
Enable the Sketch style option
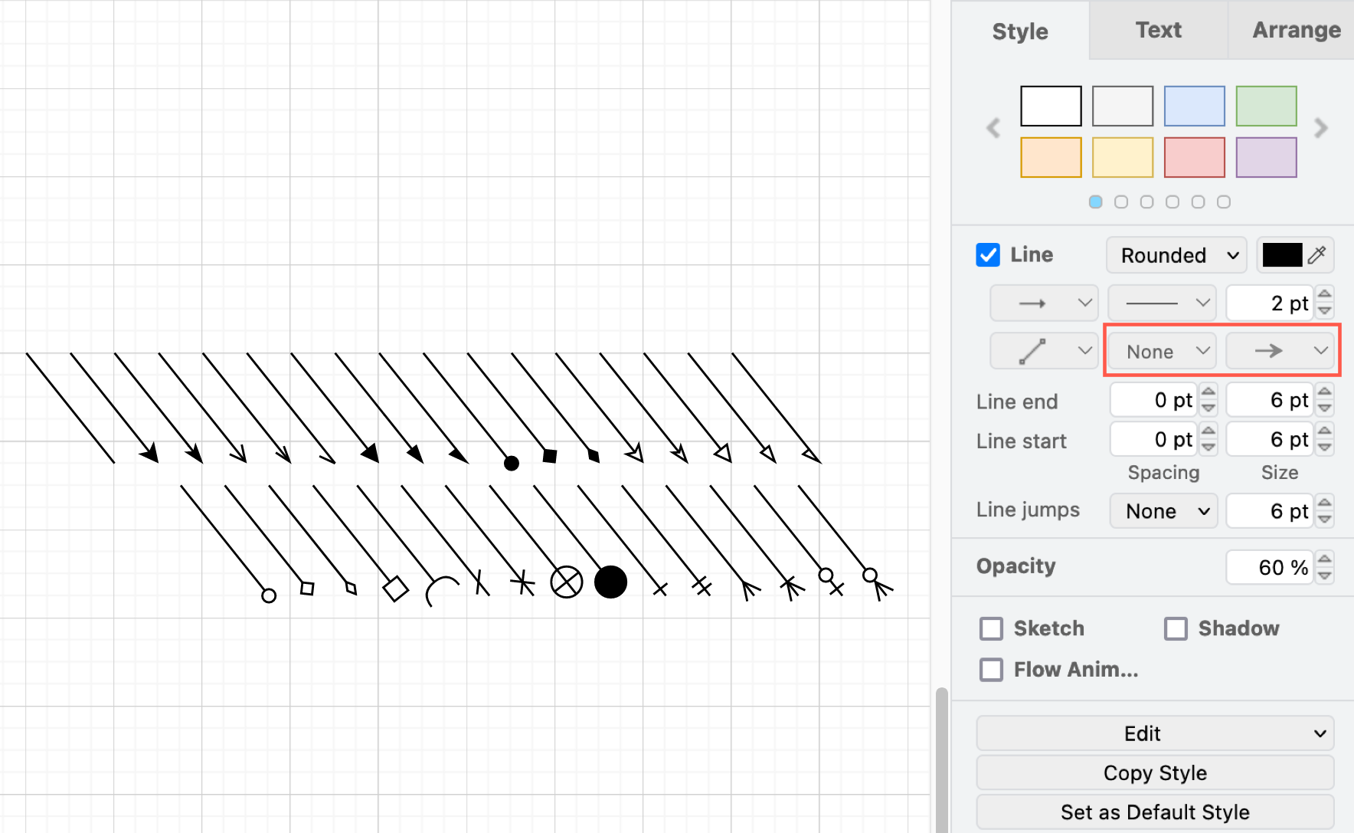[x=991, y=628]
